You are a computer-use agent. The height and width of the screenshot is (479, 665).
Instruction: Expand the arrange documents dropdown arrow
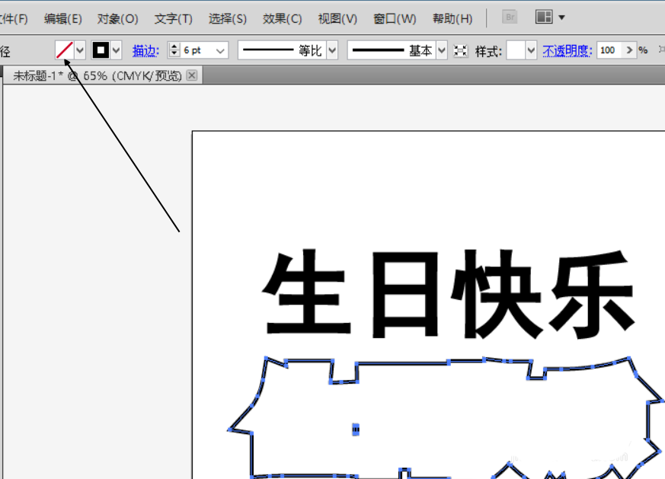pyautogui.click(x=561, y=18)
